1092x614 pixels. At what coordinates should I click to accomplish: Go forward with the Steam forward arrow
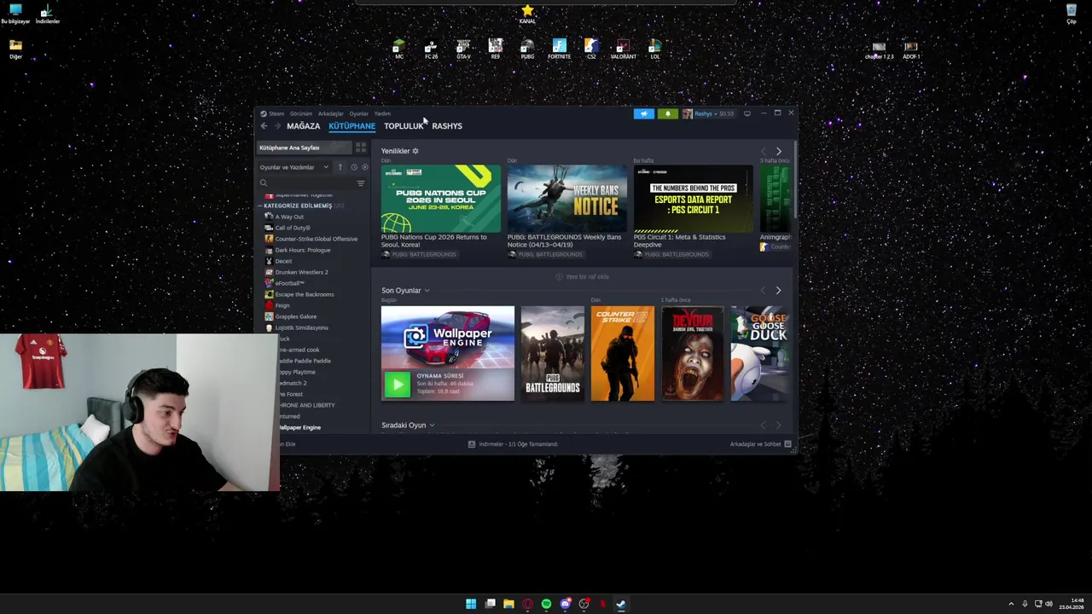coord(277,126)
